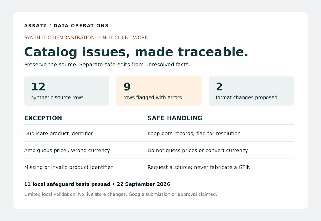Open the 12 synthetic source rows card
This screenshot has width=321, height=221.
[x=67, y=91]
